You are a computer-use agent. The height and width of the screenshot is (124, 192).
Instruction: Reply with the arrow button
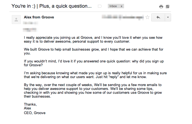pyautogui.click(x=158, y=17)
